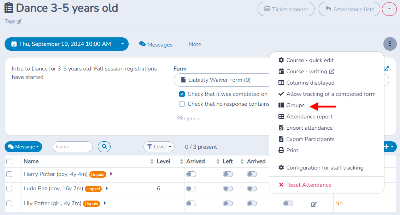
Task: Click the level value 6 for Ludo Baz
Action: pyautogui.click(x=158, y=189)
